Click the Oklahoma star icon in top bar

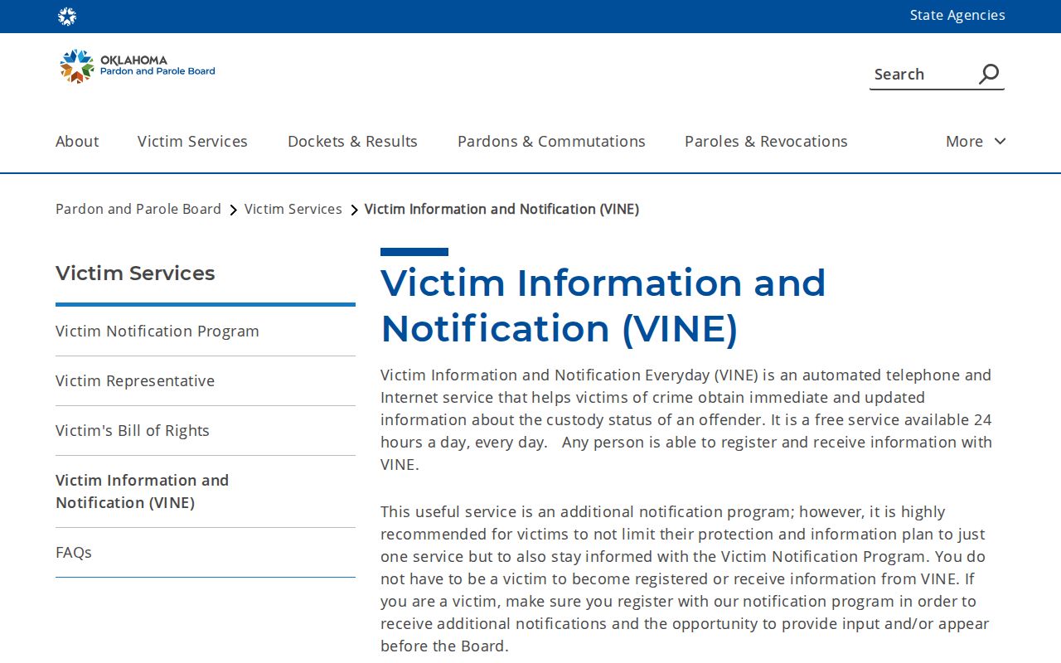[x=67, y=17]
